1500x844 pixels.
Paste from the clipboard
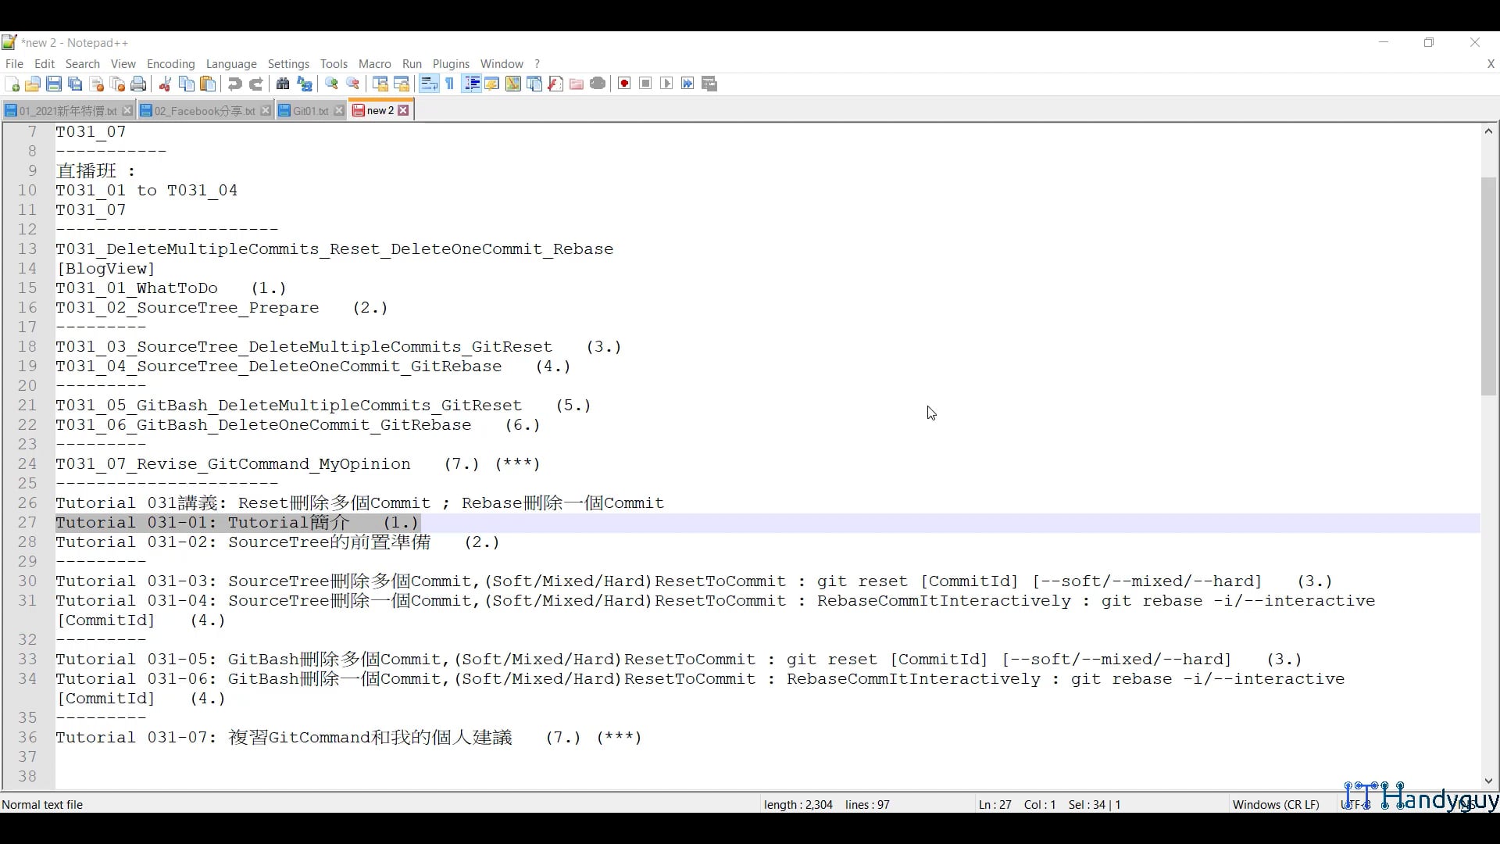[x=208, y=84]
